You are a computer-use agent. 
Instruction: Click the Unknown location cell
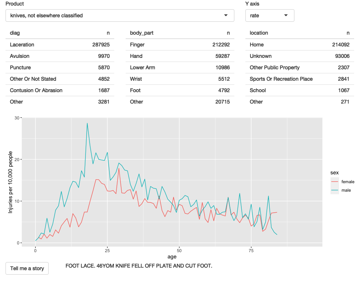coord(261,56)
